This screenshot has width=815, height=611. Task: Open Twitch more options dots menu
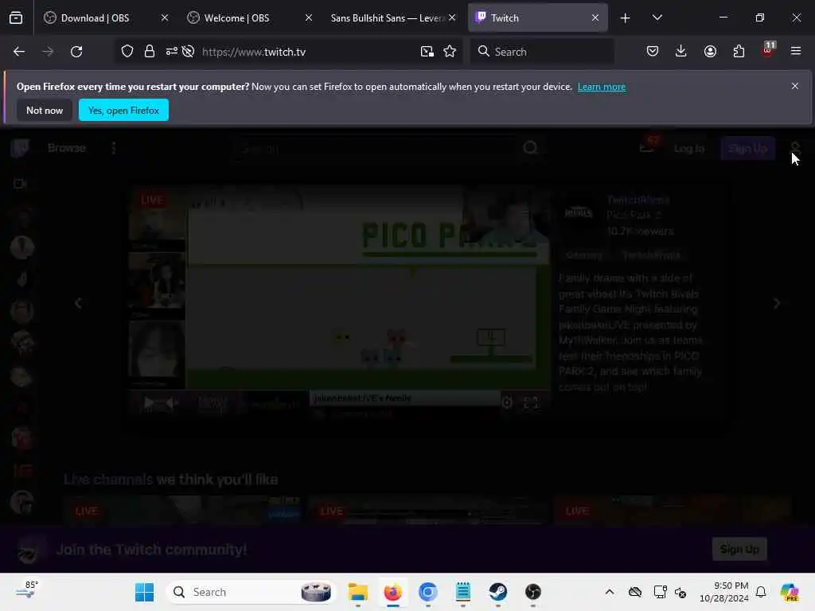[114, 148]
